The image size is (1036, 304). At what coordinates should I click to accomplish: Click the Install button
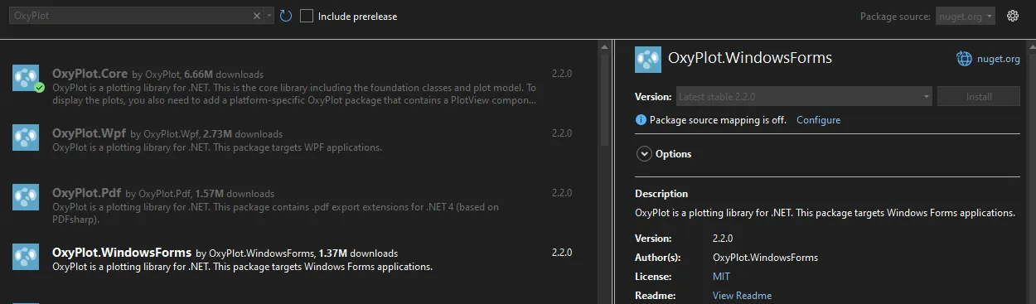pyautogui.click(x=979, y=96)
